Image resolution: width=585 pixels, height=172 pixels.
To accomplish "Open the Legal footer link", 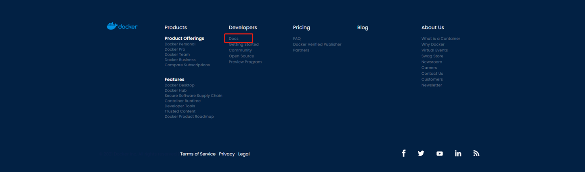I will coord(244,154).
